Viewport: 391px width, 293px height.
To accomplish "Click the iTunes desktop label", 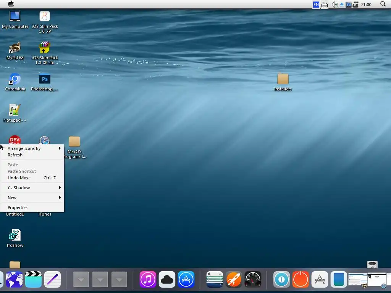I will tap(45, 214).
